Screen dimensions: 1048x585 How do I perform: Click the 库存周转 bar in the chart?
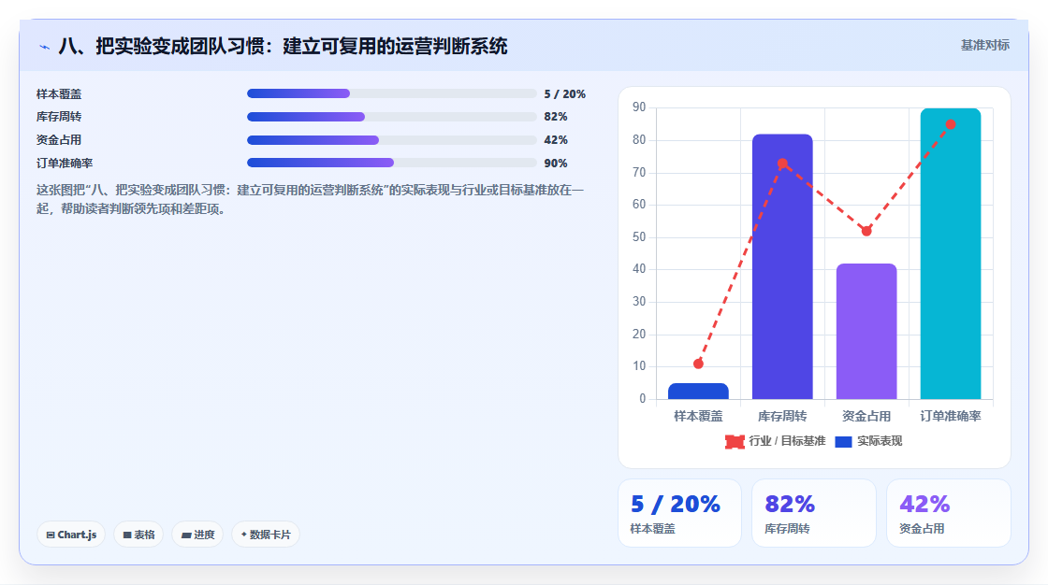coord(782,267)
